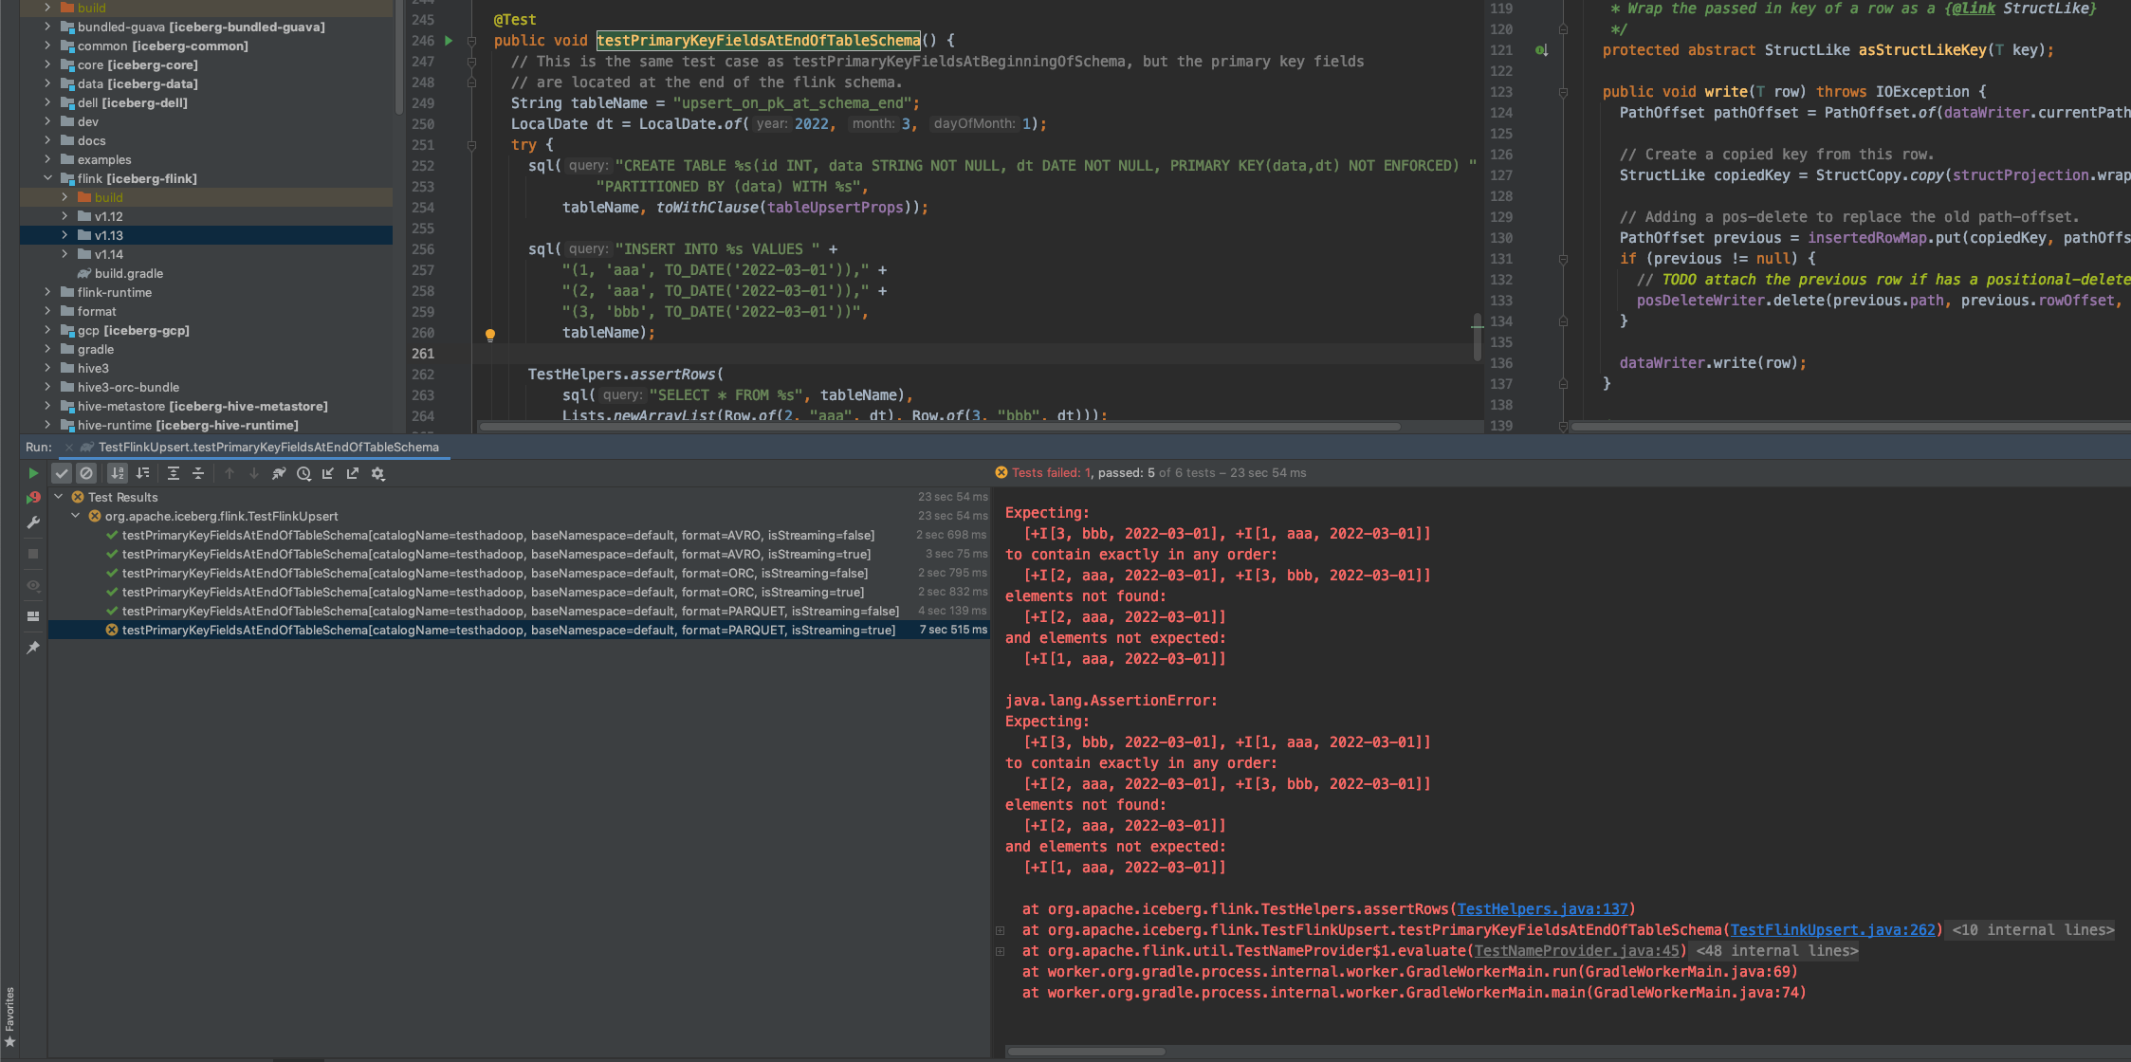Toggle Sort Alphabetically in test toolbar
The height and width of the screenshot is (1062, 2131).
tap(118, 473)
